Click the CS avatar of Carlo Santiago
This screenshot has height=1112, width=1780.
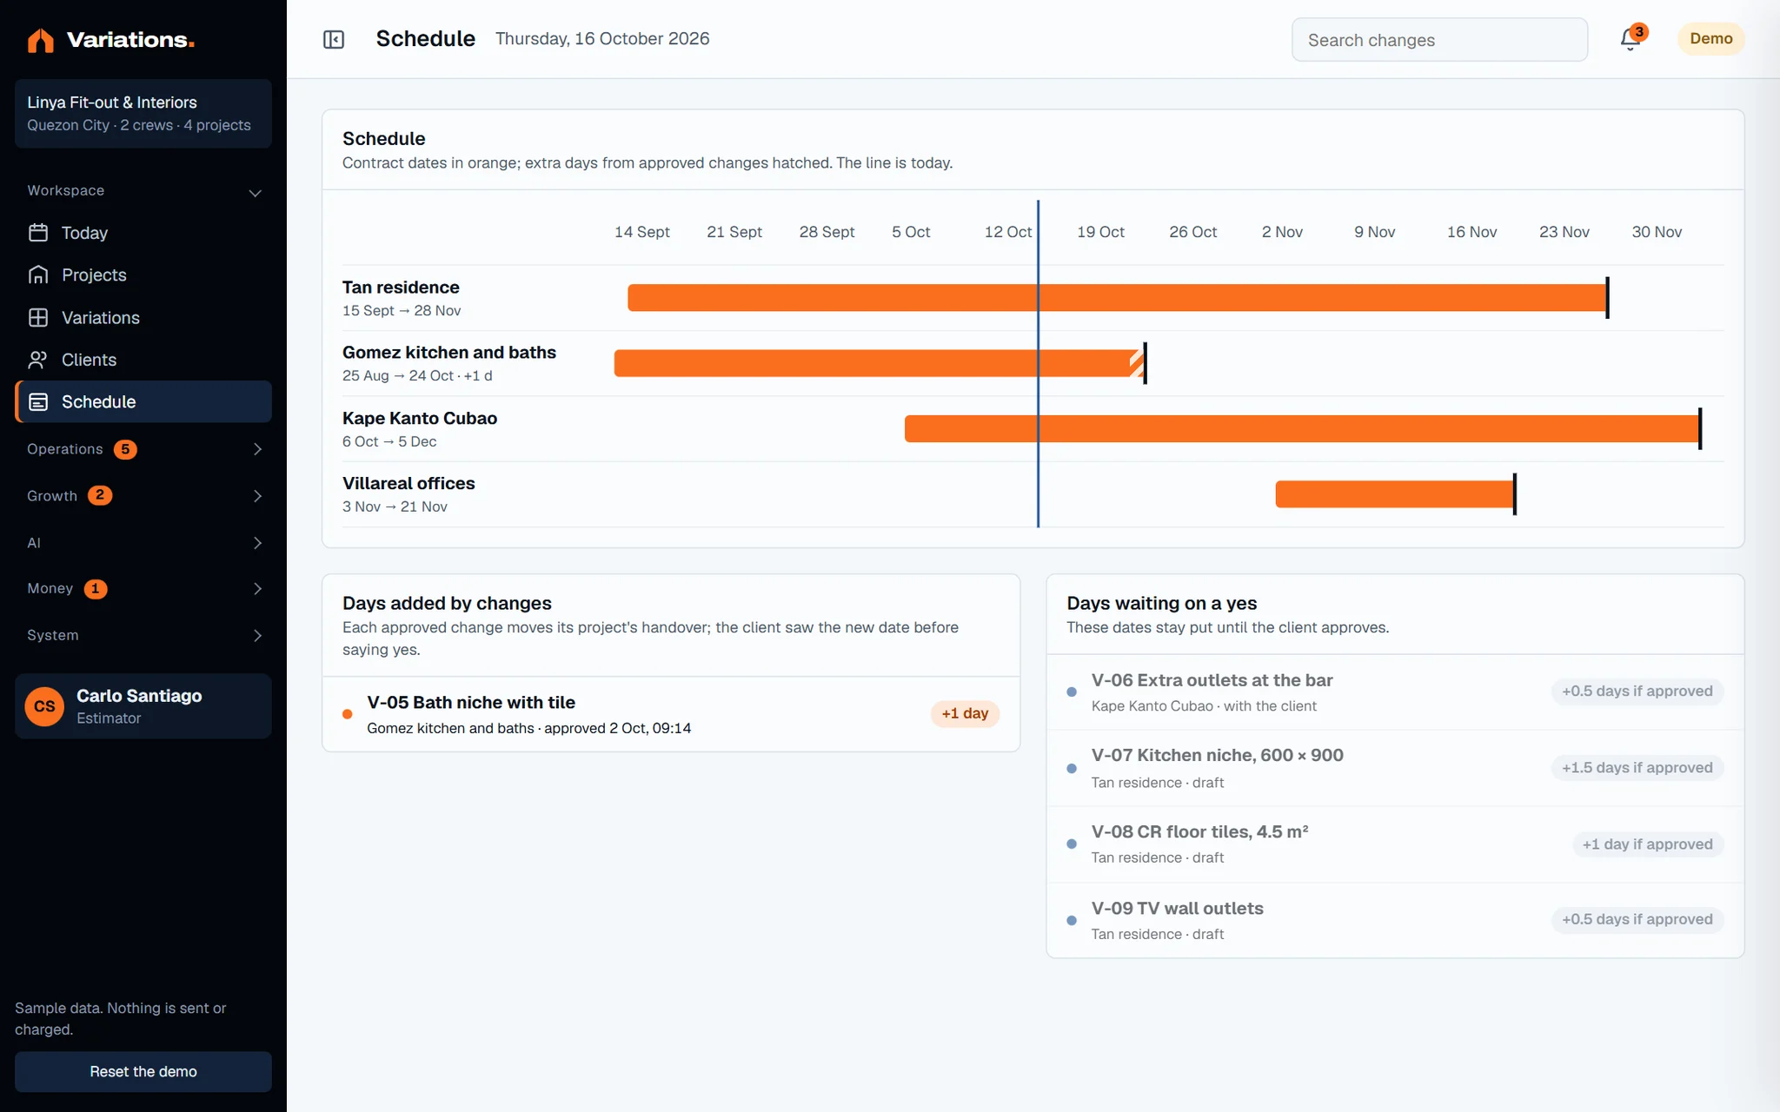pos(44,706)
